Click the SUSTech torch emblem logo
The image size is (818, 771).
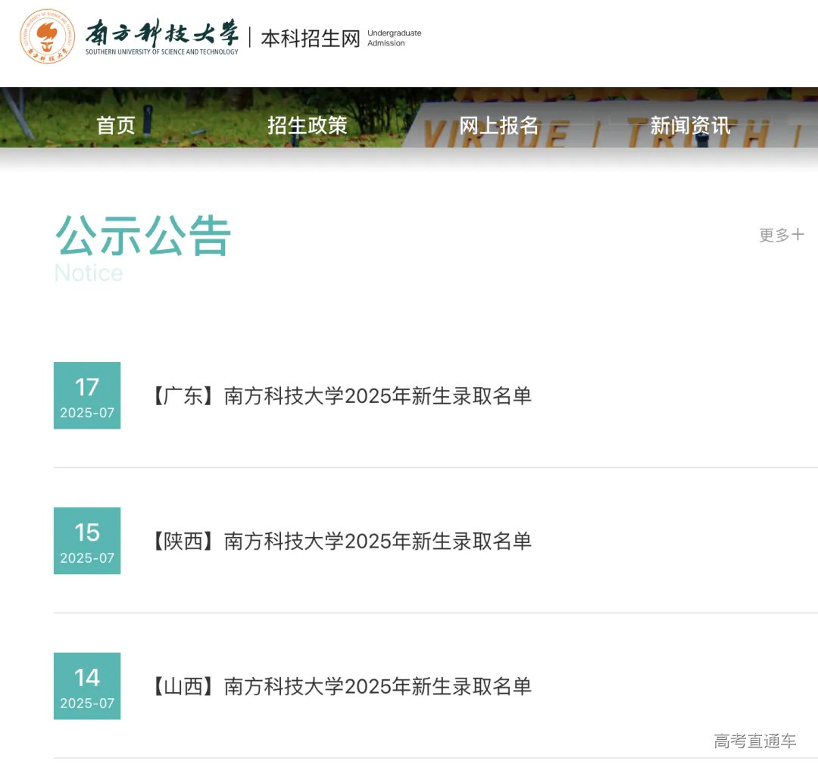[x=47, y=36]
